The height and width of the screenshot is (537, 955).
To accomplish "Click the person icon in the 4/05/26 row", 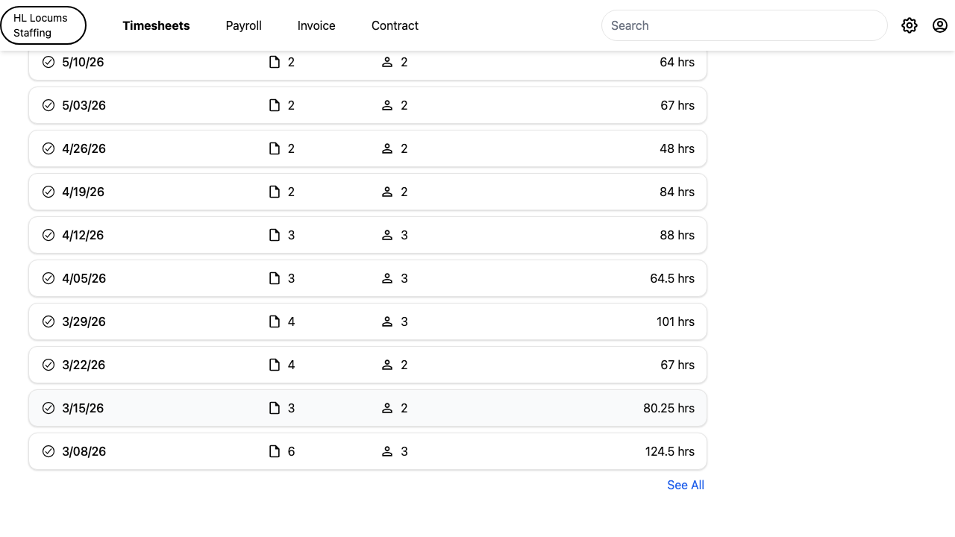I will 387,278.
